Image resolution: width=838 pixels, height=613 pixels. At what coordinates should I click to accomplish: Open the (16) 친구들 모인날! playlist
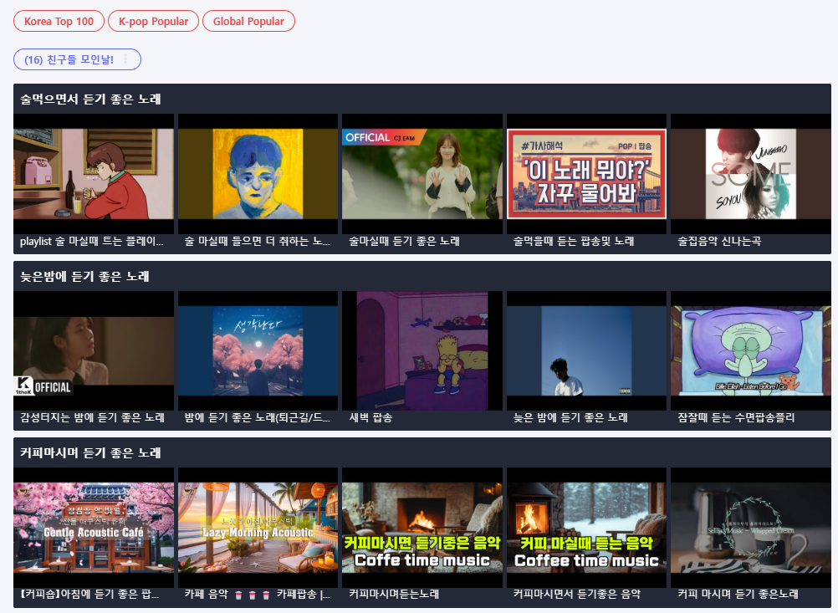coord(71,59)
